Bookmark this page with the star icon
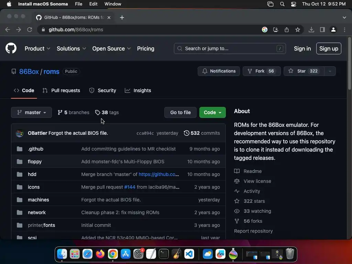This screenshot has width=352, height=264. click(298, 30)
